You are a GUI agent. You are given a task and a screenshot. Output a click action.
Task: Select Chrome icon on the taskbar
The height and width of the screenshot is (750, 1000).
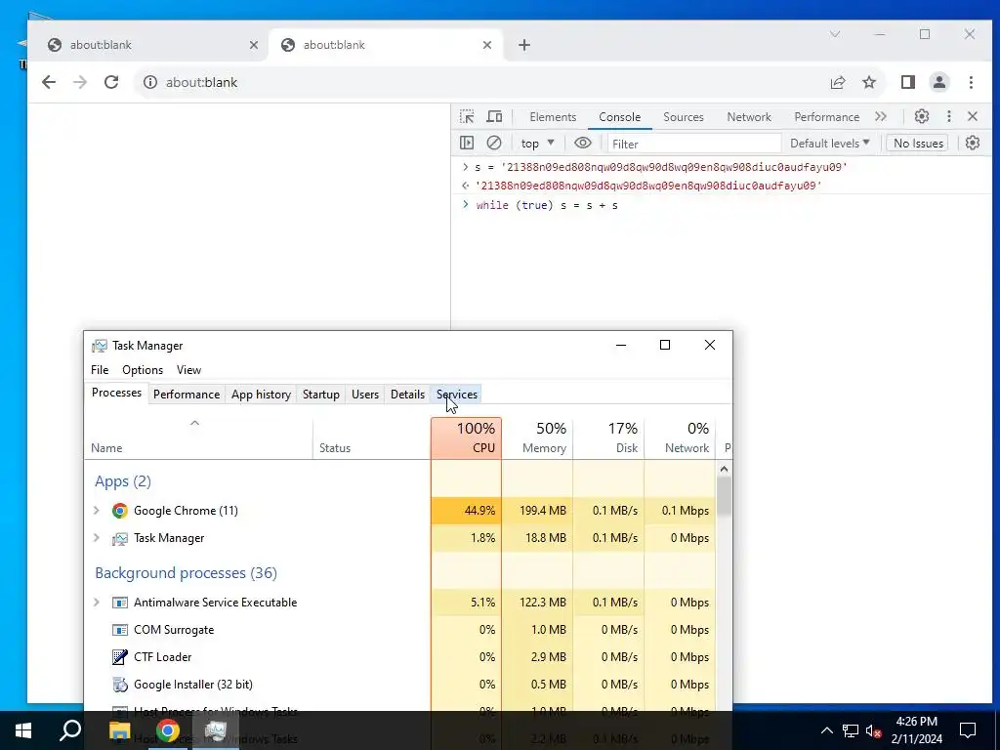pos(167,730)
